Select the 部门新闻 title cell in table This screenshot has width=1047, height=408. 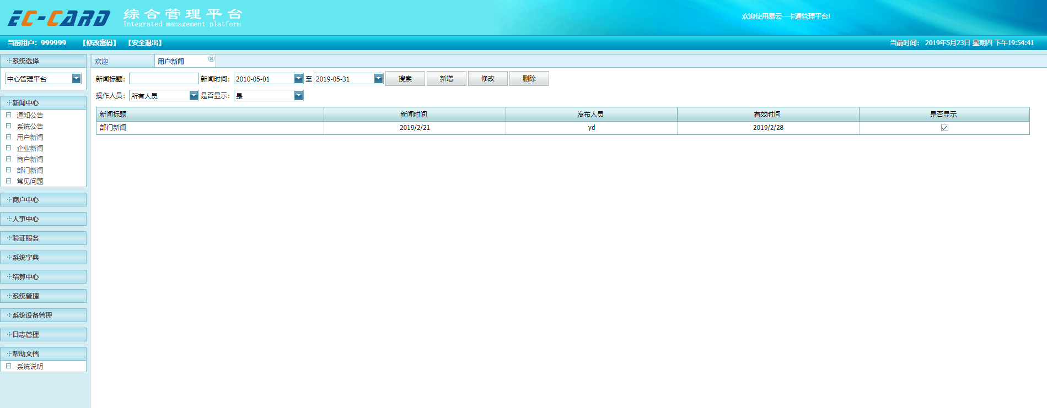click(210, 128)
